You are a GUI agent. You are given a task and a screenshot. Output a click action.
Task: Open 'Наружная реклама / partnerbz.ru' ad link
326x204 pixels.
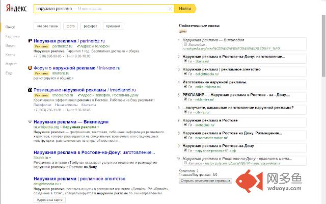click(x=69, y=41)
